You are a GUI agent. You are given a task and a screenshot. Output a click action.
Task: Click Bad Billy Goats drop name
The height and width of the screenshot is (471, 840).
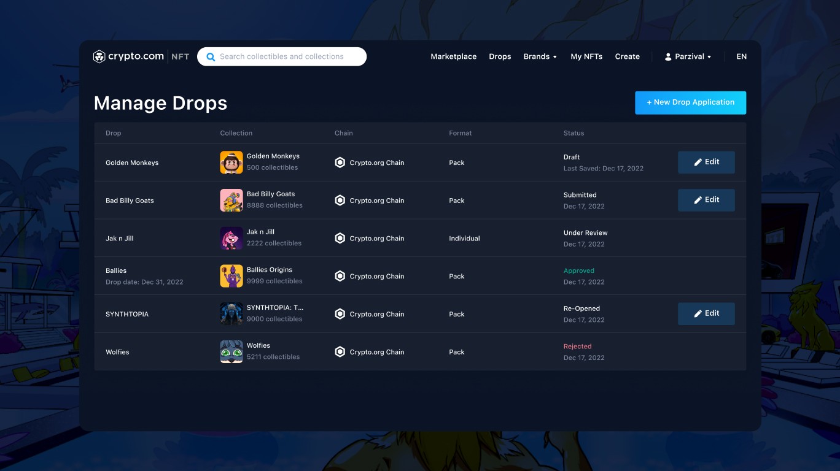[x=130, y=201]
